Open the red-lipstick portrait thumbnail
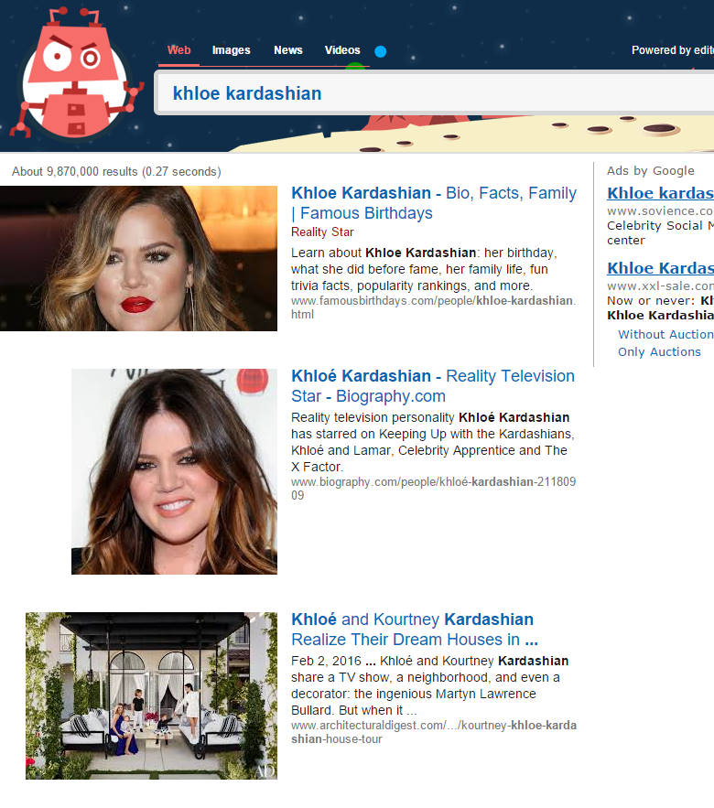The width and height of the screenshot is (714, 808). pyautogui.click(x=138, y=258)
